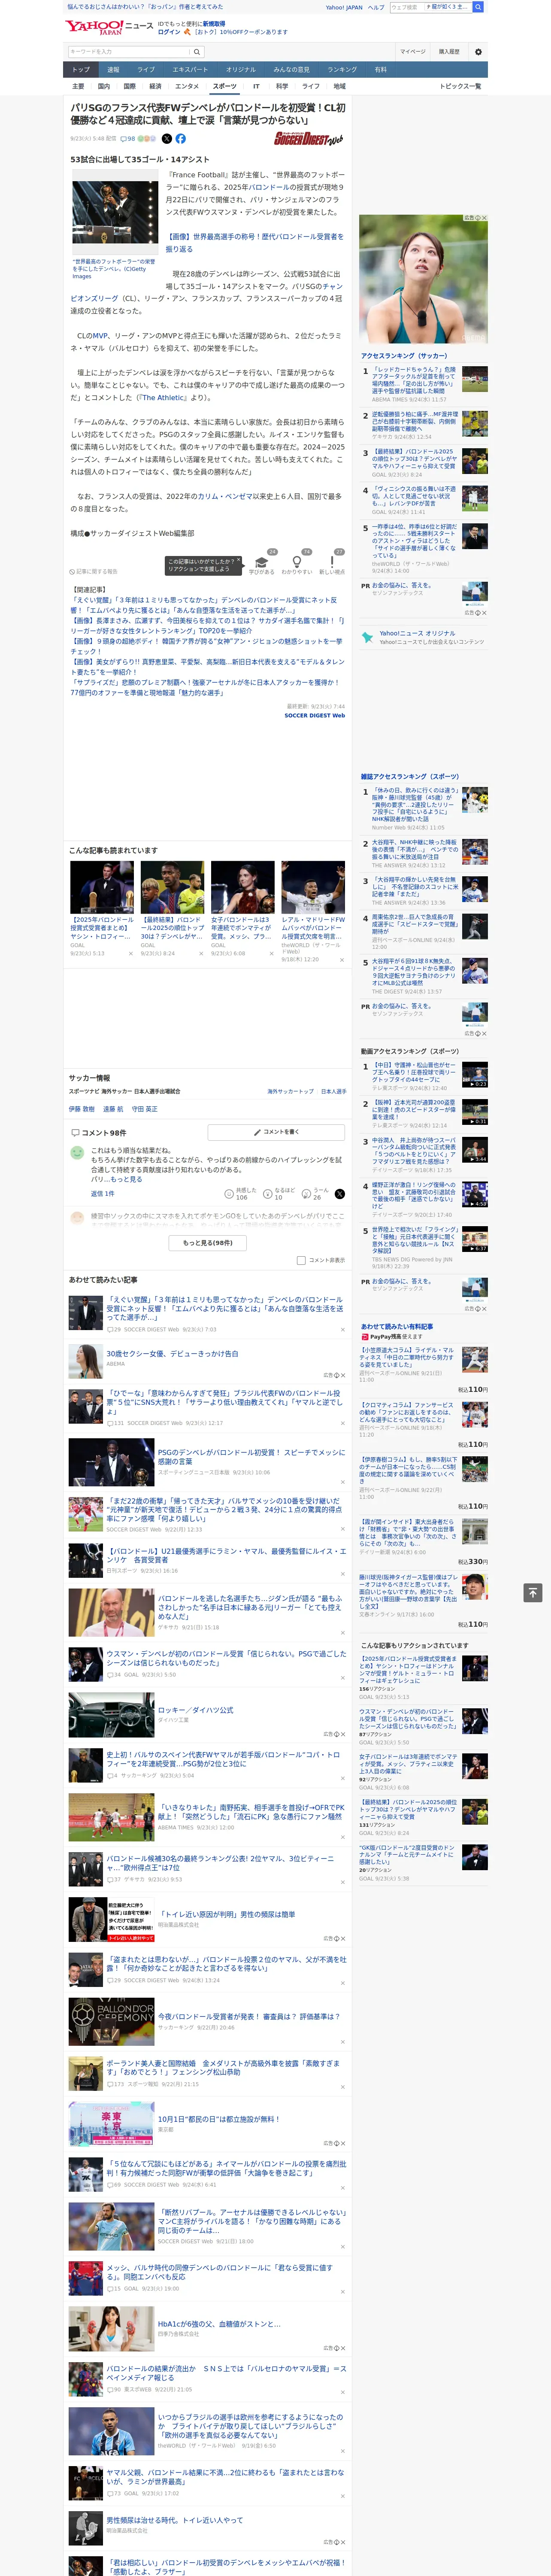Click the わかりやすい lightbulb reaction icon
Screen dimensions: 551x2576
click(x=297, y=563)
